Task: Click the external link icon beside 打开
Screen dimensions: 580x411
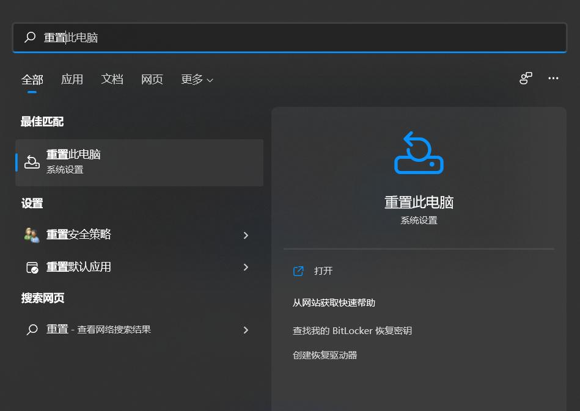Action: [298, 271]
